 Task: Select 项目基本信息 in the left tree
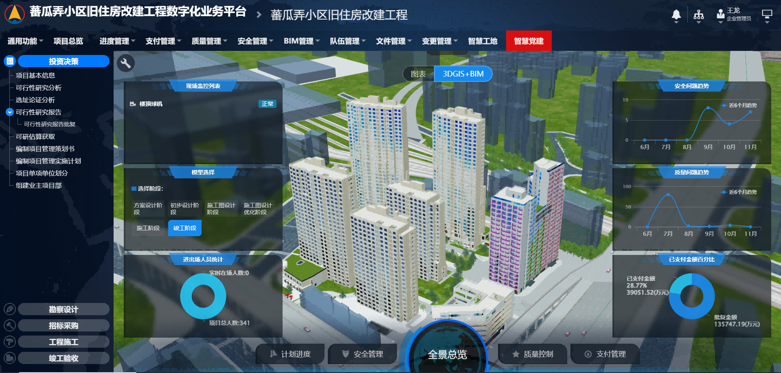(x=36, y=75)
